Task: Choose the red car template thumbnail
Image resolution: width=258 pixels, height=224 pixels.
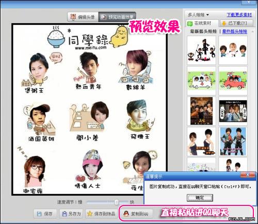Action: point(233,81)
